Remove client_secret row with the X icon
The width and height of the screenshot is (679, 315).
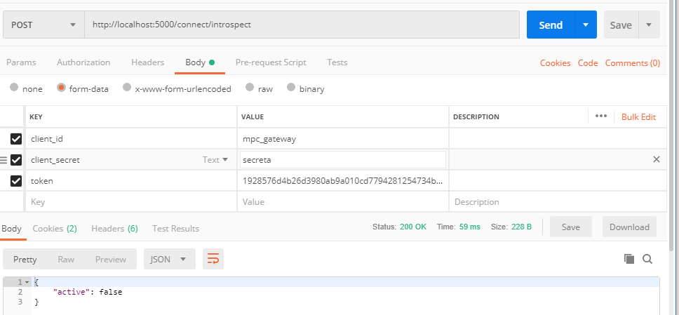[x=657, y=159]
